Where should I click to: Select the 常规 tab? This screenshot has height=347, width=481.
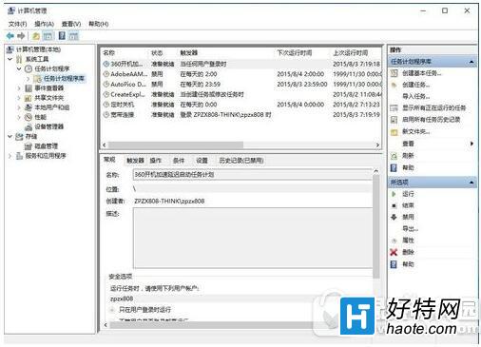109,160
